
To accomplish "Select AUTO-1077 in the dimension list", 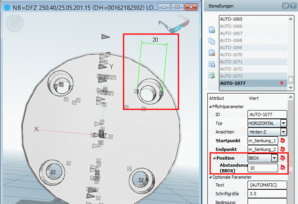I will pyautogui.click(x=253, y=83).
